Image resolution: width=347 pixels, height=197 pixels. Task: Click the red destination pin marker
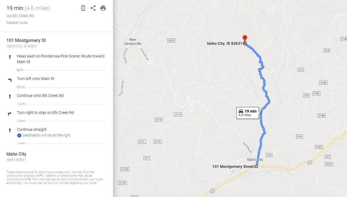click(x=245, y=38)
